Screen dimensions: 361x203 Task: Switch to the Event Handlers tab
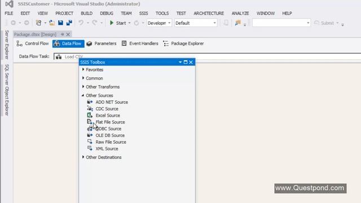pos(140,43)
